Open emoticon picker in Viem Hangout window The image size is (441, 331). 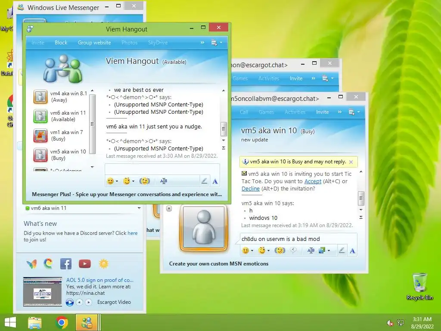pos(110,181)
